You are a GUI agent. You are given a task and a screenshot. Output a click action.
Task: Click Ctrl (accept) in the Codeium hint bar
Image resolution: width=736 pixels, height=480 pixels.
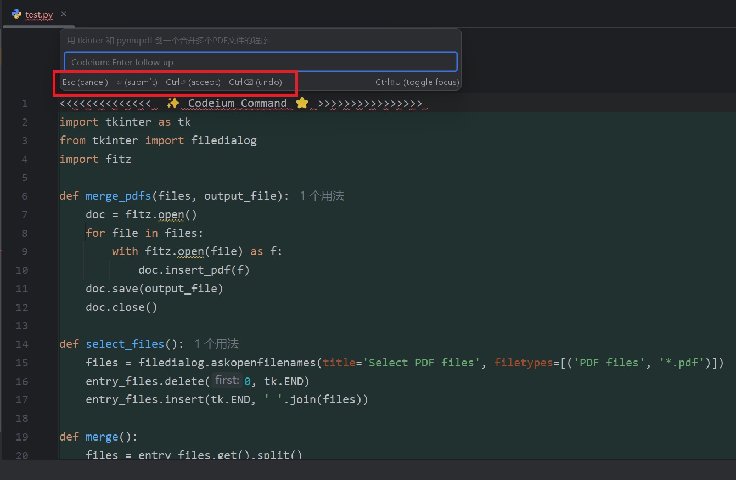tap(193, 82)
